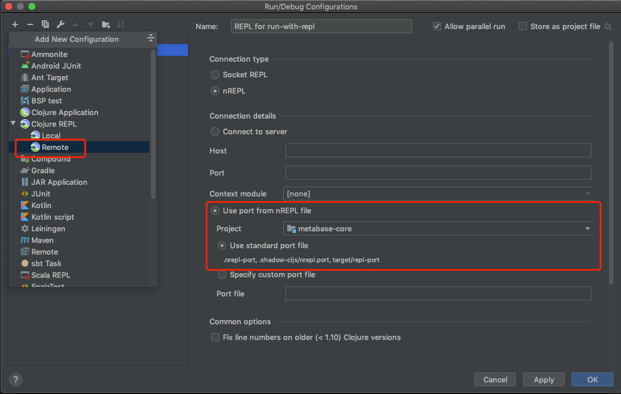Viewport: 621px width, 394px height.
Task: Select Gradle configuration type
Action: point(43,170)
